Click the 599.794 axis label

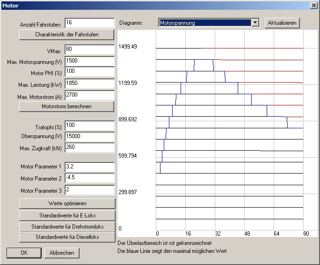pos(128,156)
